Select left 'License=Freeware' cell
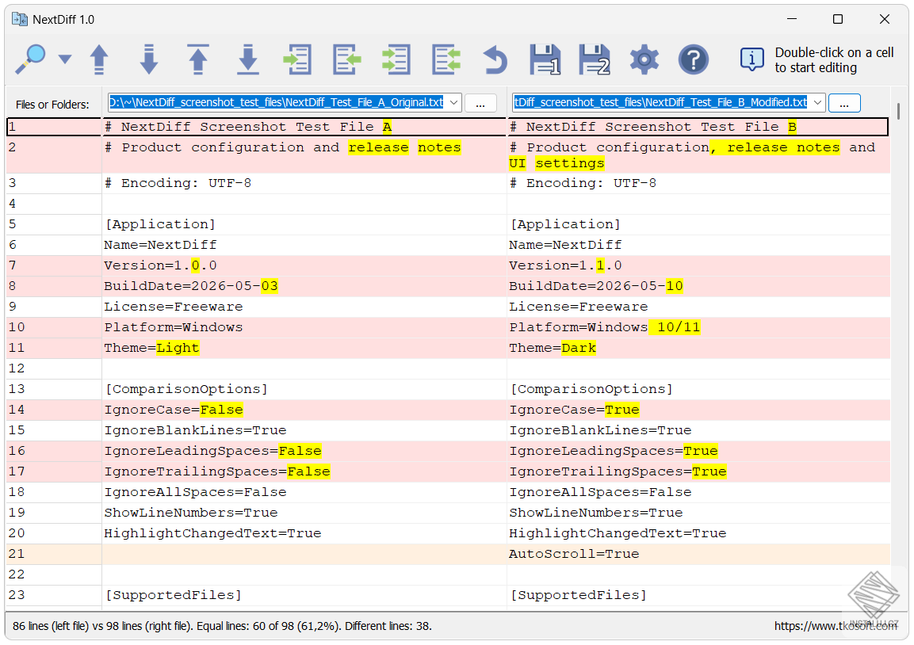The width and height of the screenshot is (914, 645). click(x=304, y=307)
